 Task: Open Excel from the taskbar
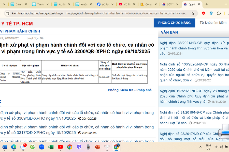coord(51,147)
